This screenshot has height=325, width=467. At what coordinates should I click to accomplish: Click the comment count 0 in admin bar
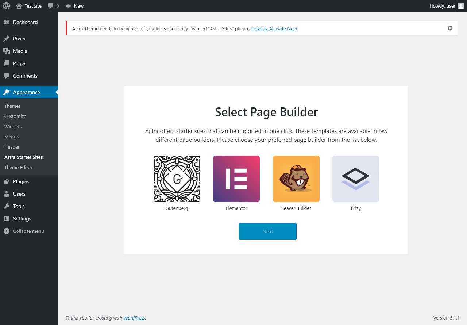pyautogui.click(x=58, y=6)
